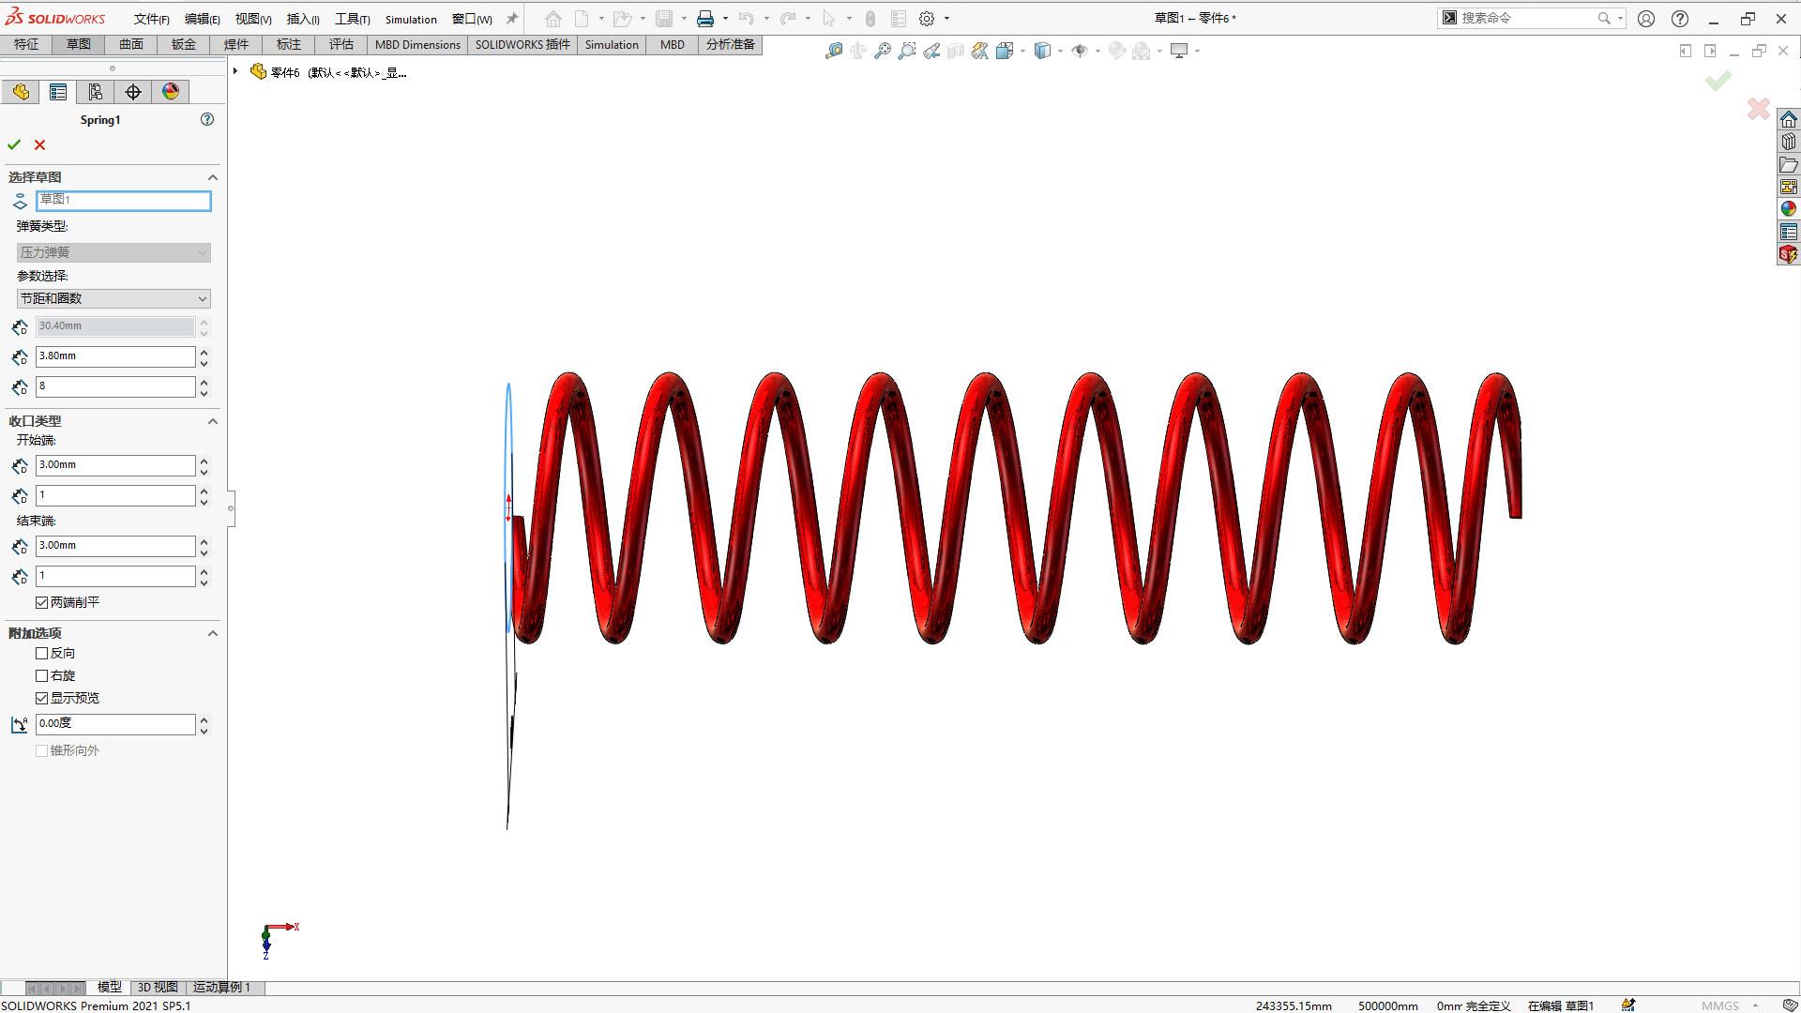Decrease the 0.00度 angle spinner
Image resolution: width=1801 pixels, height=1013 pixels.
point(204,730)
